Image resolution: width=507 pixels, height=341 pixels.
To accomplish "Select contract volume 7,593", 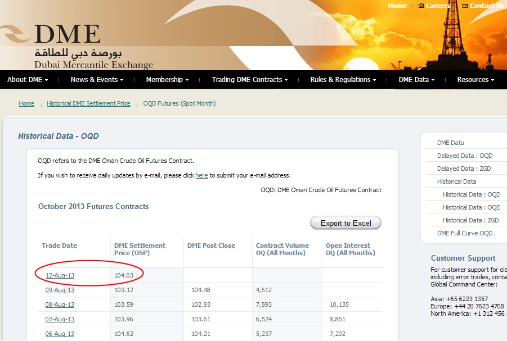I will [264, 304].
